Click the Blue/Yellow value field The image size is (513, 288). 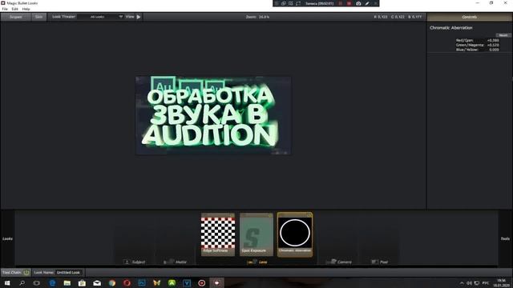(494, 50)
